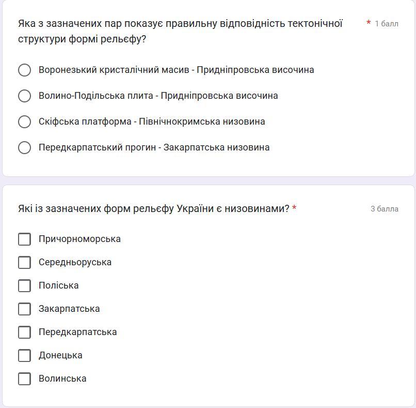Select Воронезький кристалічний масив radio button
The image size is (416, 408).
(24, 70)
